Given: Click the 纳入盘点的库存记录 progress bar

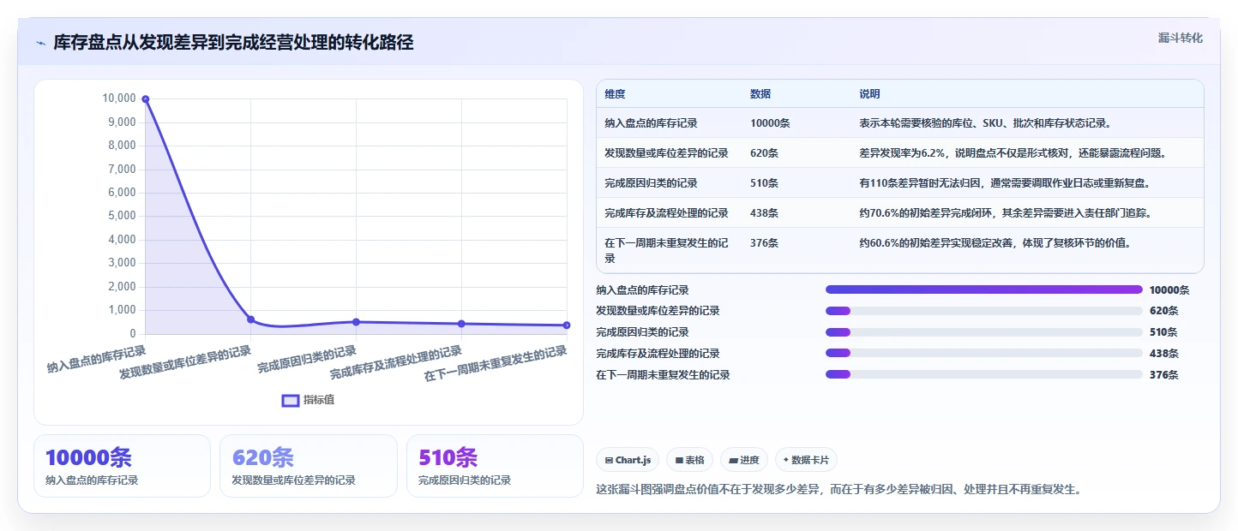Looking at the screenshot, I should [984, 289].
